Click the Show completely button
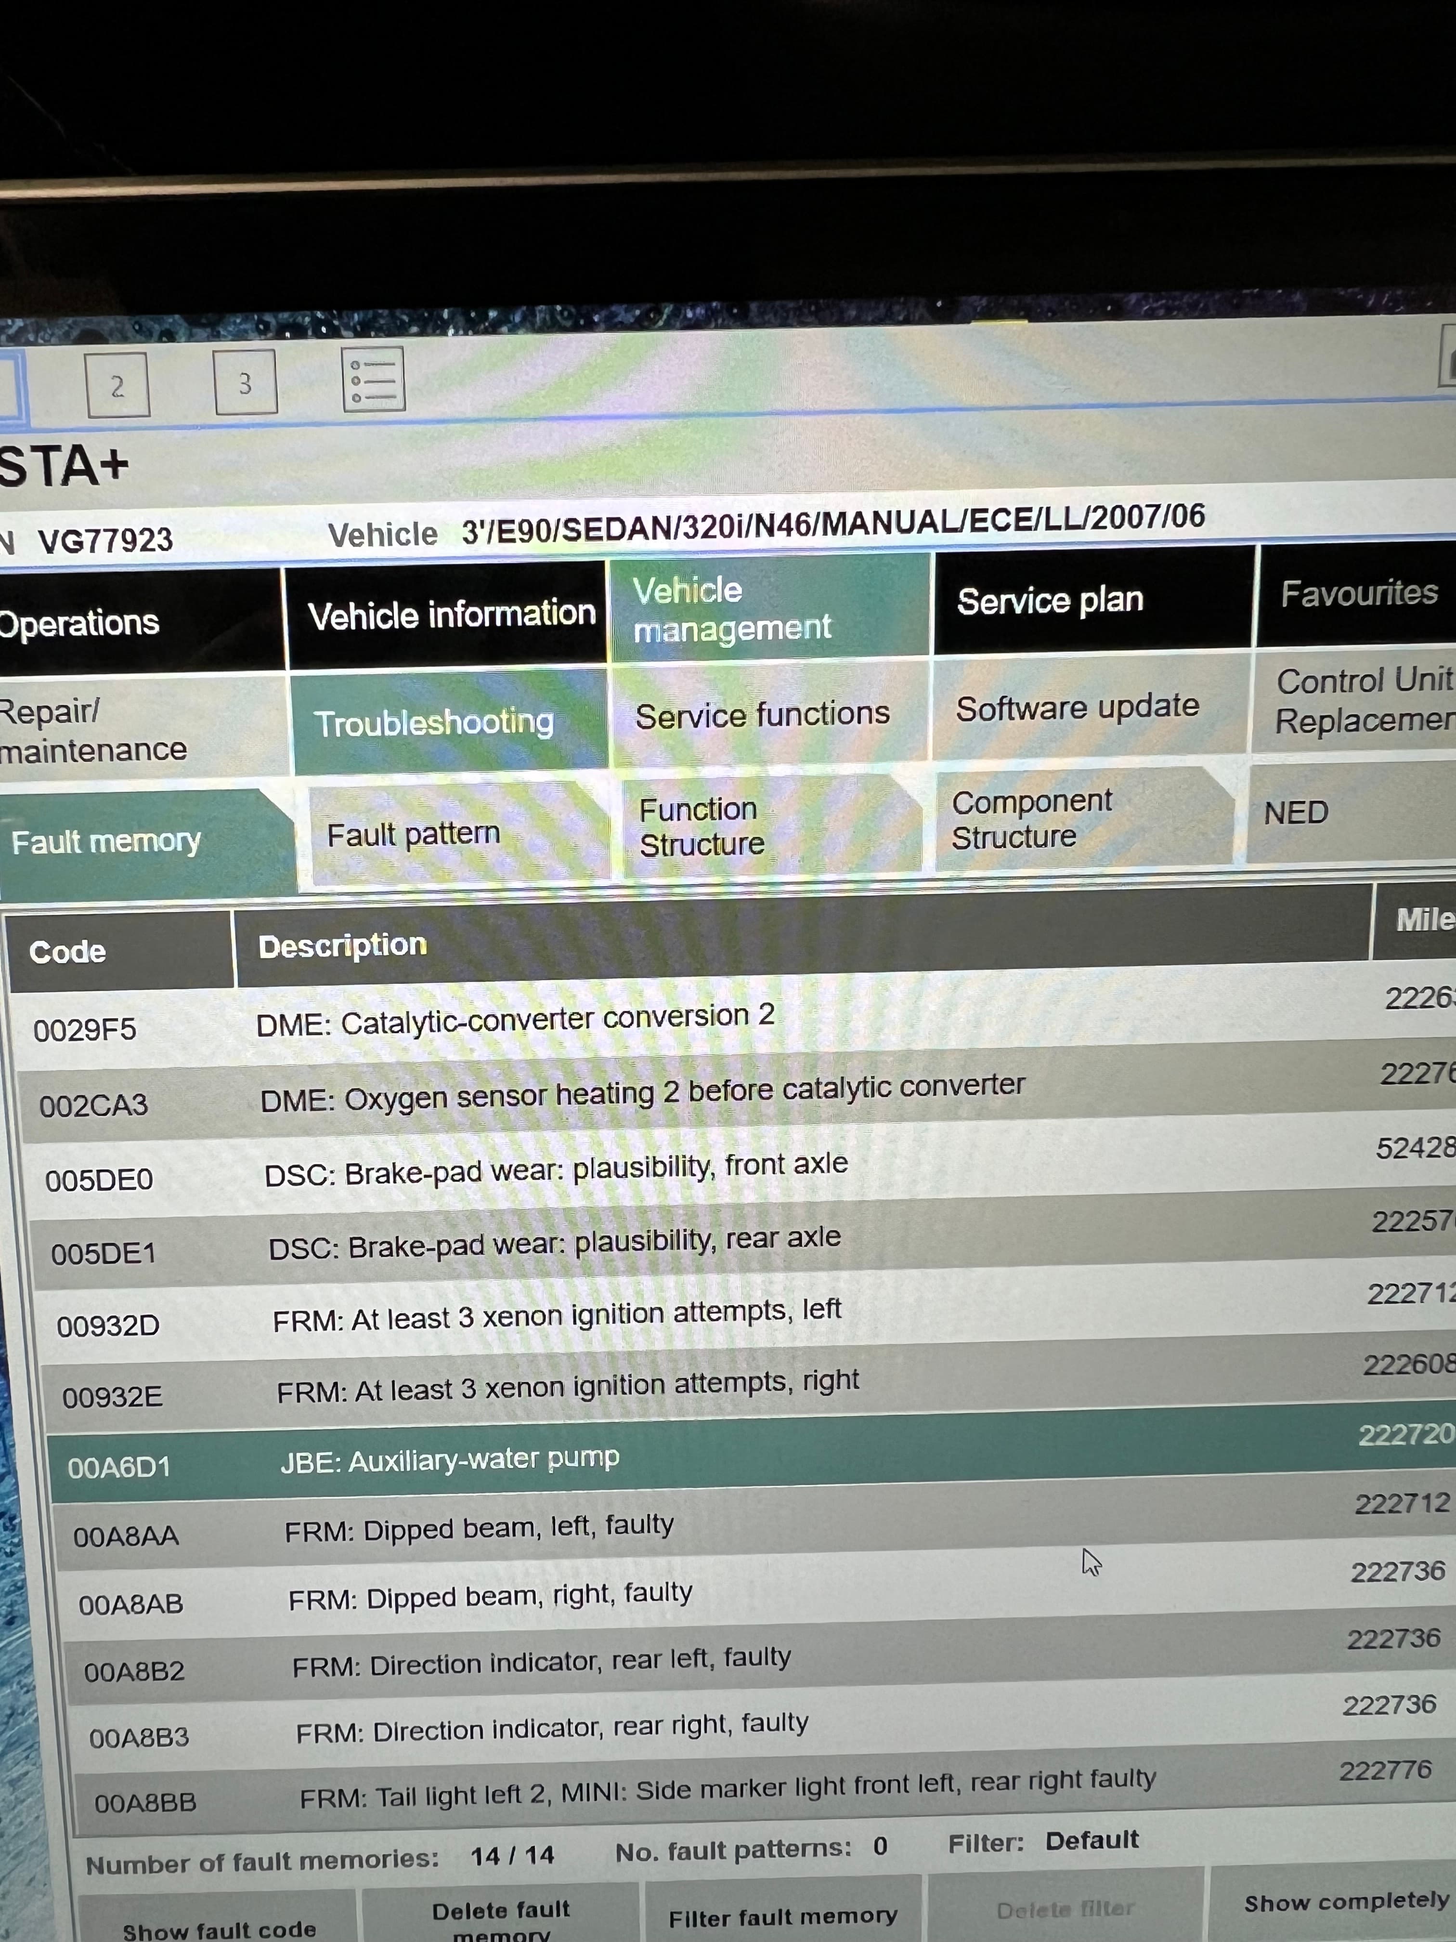Screen dimensions: 1456x1942 coord(1345,1903)
